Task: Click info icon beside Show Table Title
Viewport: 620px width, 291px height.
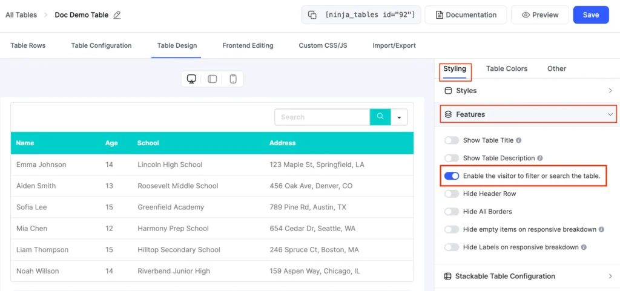Action: click(x=519, y=140)
